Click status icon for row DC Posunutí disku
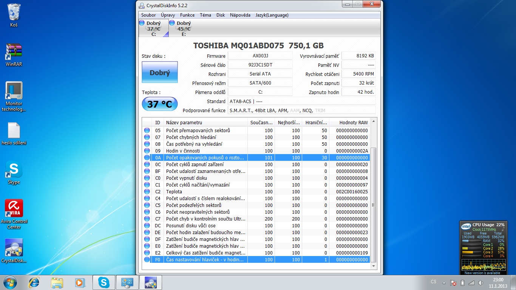 tap(147, 225)
